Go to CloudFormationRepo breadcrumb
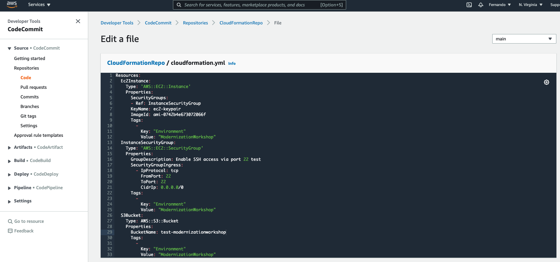Viewport: 560px width, 262px height. pyautogui.click(x=241, y=23)
